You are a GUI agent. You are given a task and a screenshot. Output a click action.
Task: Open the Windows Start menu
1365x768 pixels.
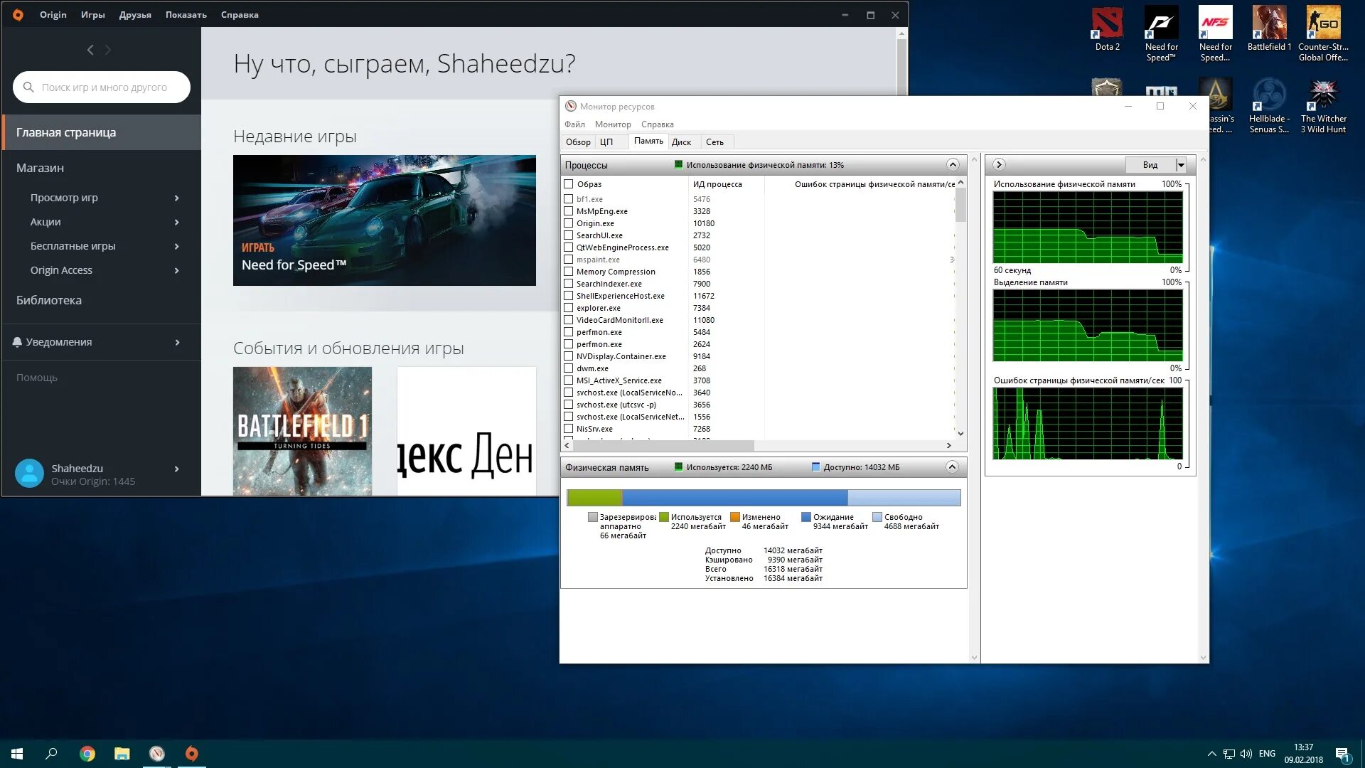[17, 754]
